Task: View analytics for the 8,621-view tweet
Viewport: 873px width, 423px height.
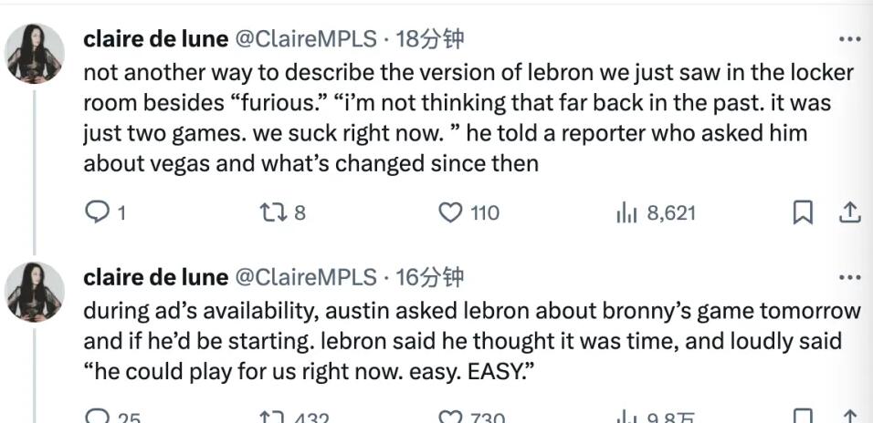Action: tap(626, 213)
